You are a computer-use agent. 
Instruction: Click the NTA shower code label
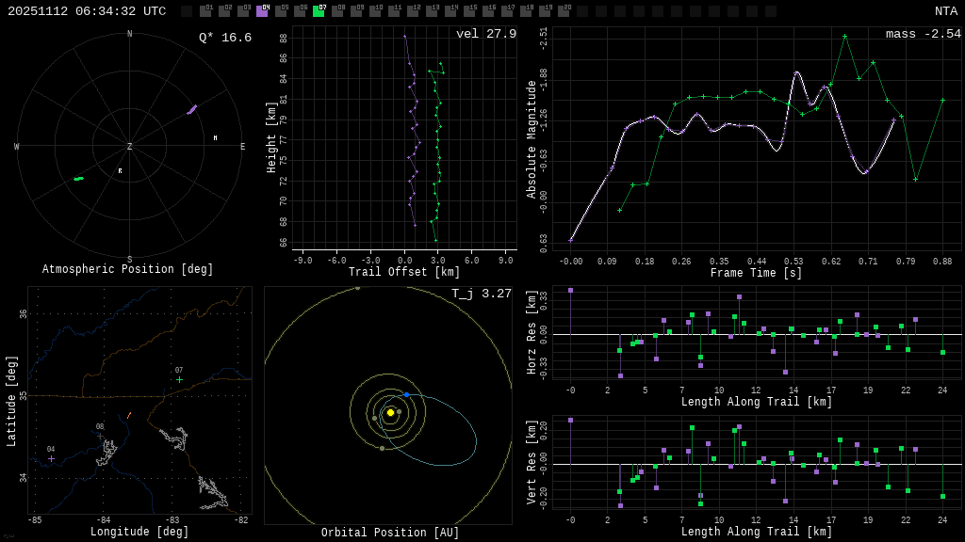tap(945, 11)
